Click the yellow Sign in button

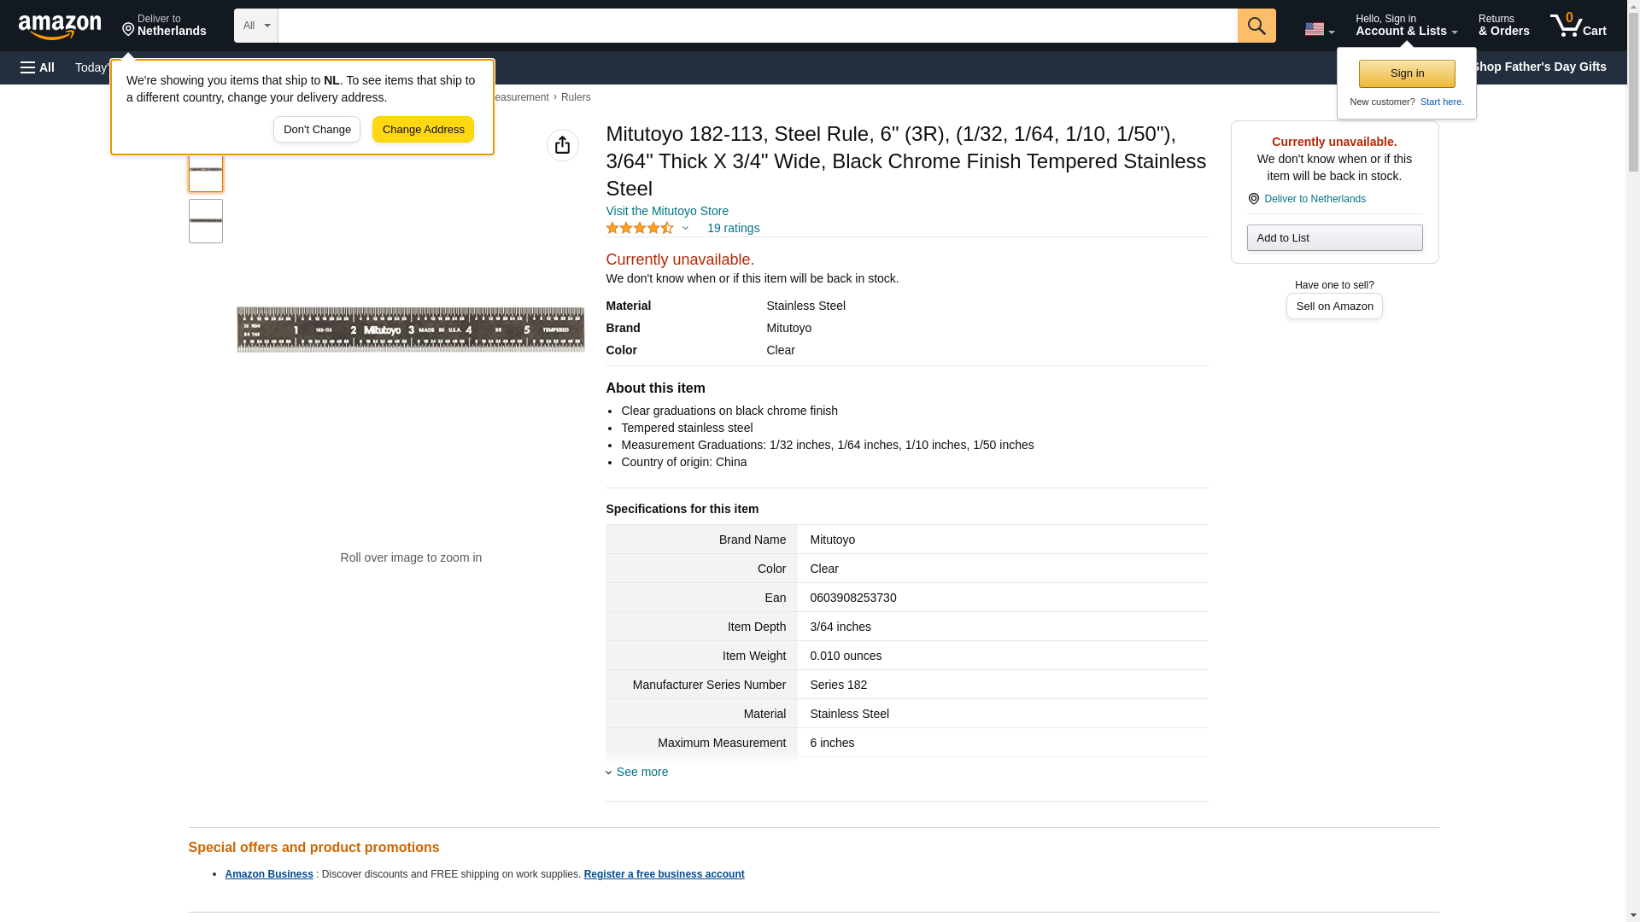point(1406,73)
